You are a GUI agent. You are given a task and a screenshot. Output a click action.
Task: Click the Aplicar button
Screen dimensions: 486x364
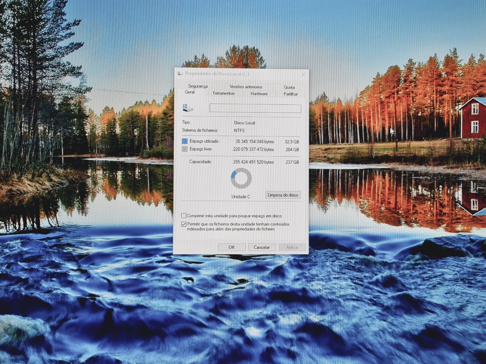click(292, 248)
